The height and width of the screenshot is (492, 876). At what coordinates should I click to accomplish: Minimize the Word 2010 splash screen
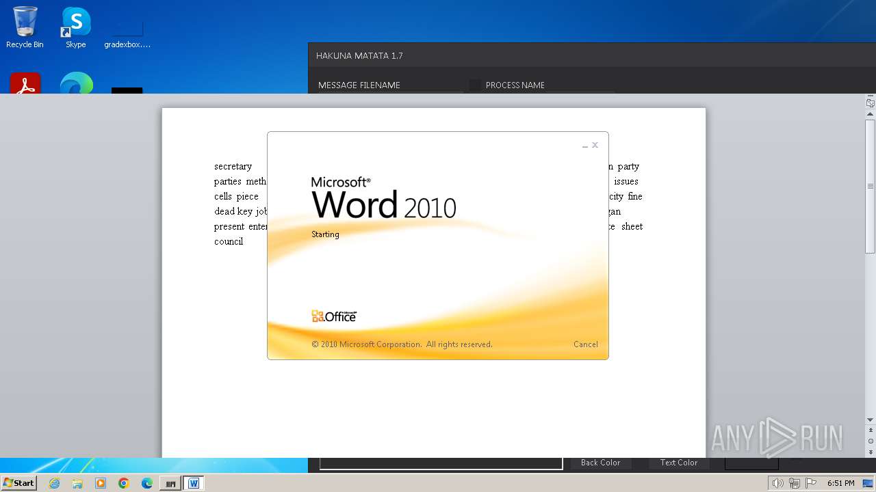pos(585,146)
